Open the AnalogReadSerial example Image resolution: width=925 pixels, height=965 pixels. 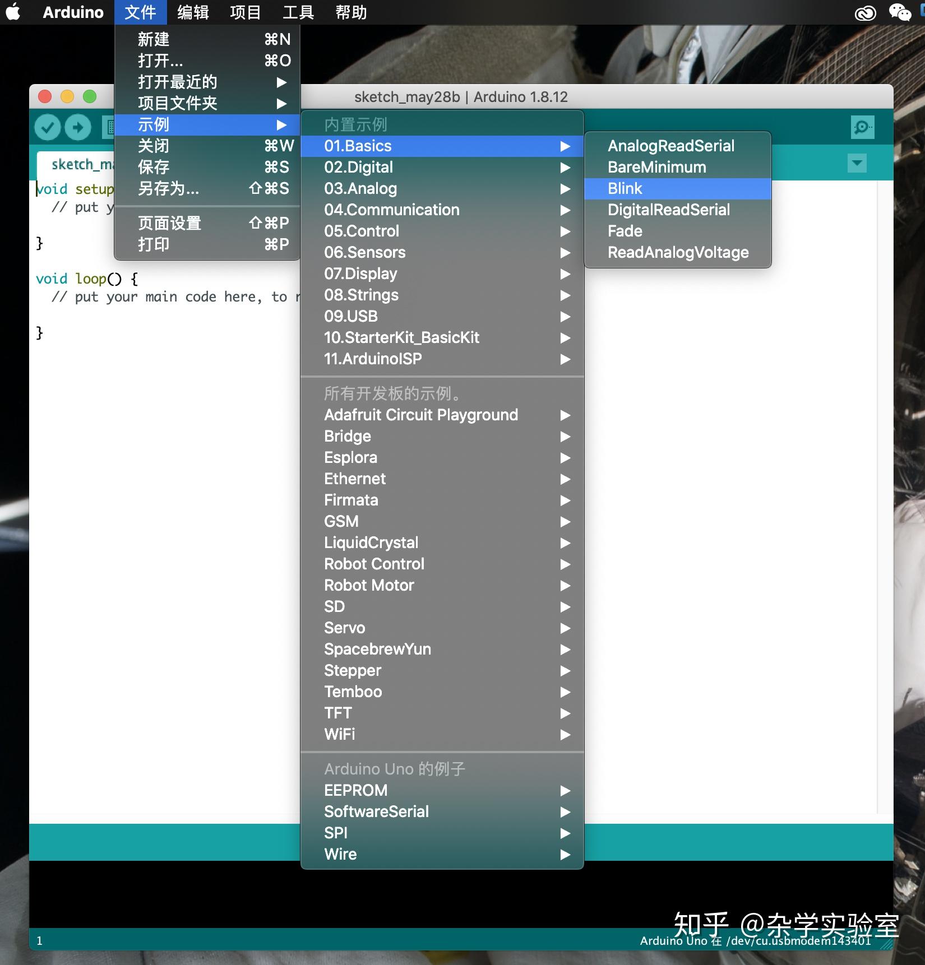pyautogui.click(x=678, y=146)
